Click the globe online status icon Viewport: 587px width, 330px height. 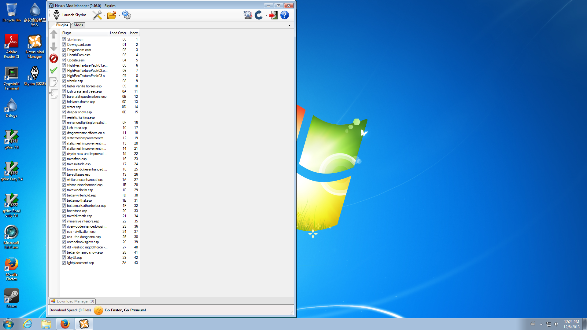coord(248,15)
